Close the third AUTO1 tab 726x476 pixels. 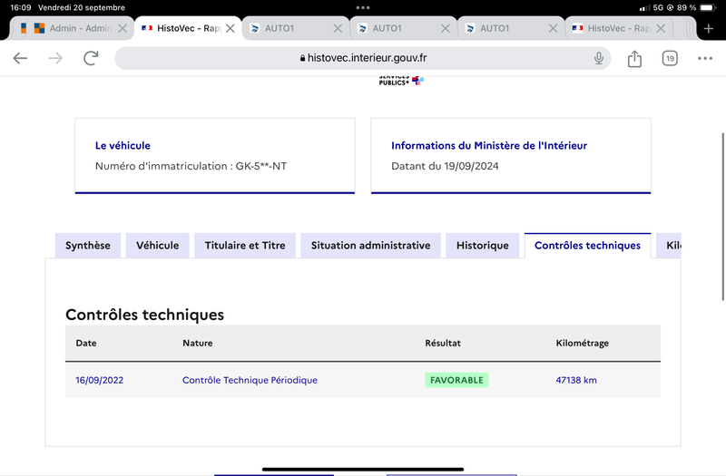(x=553, y=29)
